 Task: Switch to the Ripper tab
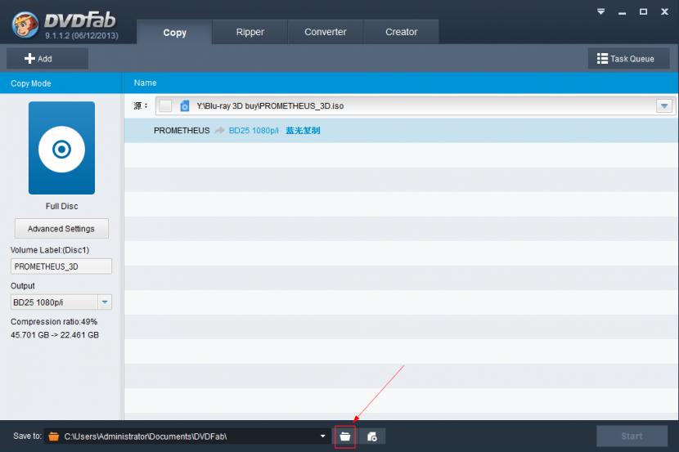coord(250,33)
